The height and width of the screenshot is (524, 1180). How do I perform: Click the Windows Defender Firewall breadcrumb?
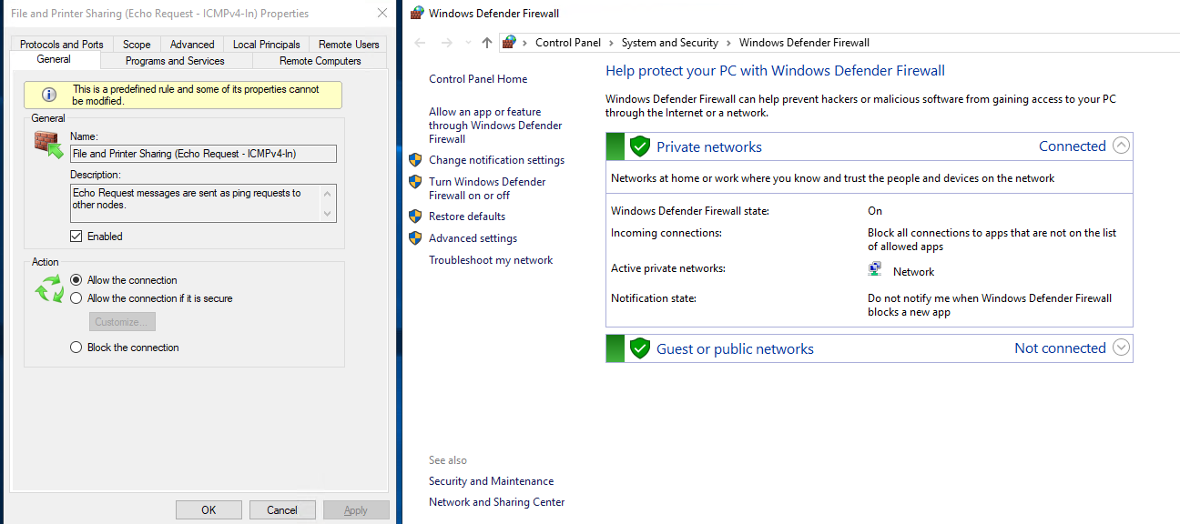coord(804,43)
